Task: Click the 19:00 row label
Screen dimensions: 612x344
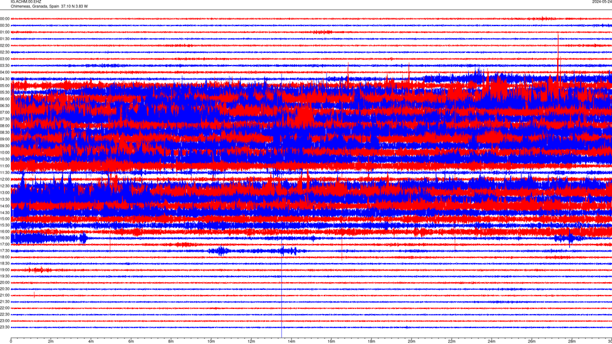Action: [4, 269]
